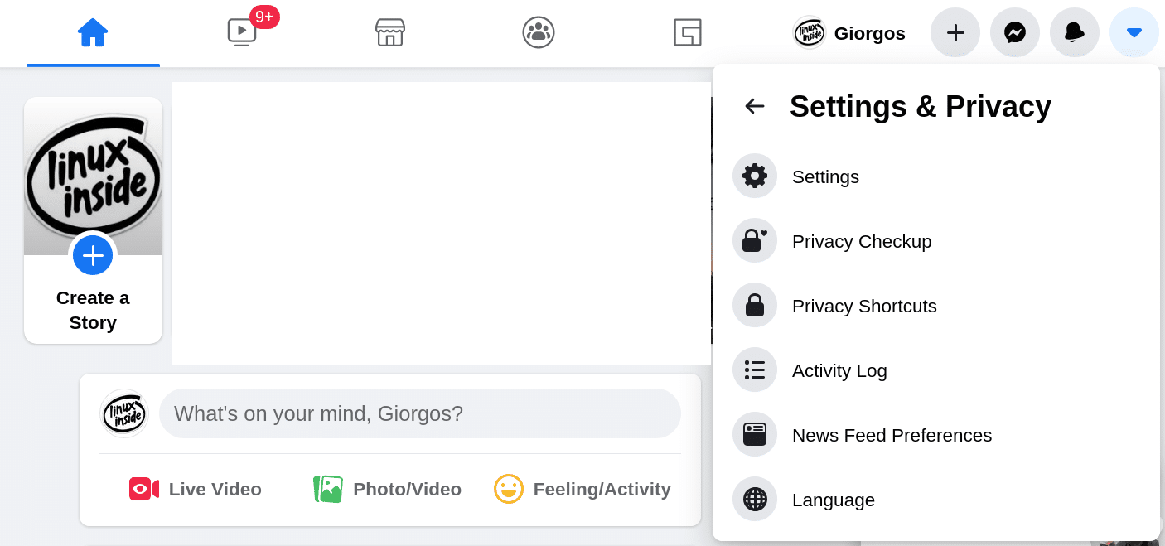
Task: Open the Watch video tab
Action: pyautogui.click(x=242, y=33)
